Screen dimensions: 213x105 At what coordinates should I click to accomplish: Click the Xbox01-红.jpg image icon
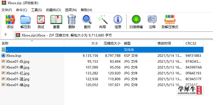coord(3,73)
